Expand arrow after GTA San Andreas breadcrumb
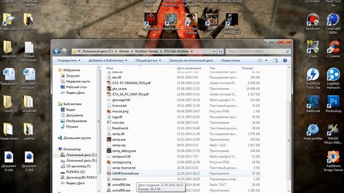The image size is (344, 193). (192, 51)
